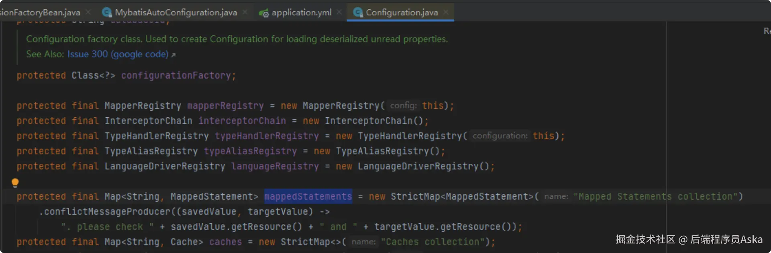Click the TypeAliasRegistry() constructor call

388,151
